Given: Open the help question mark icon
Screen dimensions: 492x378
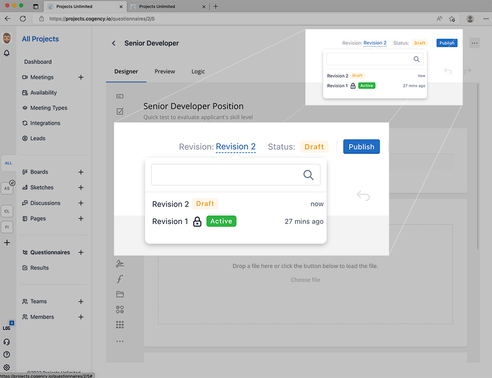Looking at the screenshot, I should point(7,355).
